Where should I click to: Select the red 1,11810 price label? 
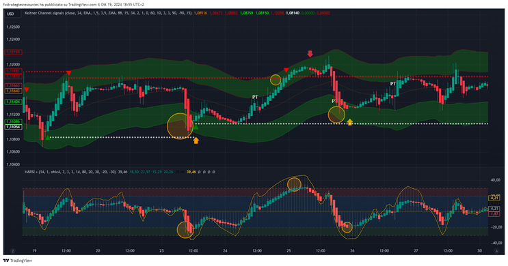point(13,76)
